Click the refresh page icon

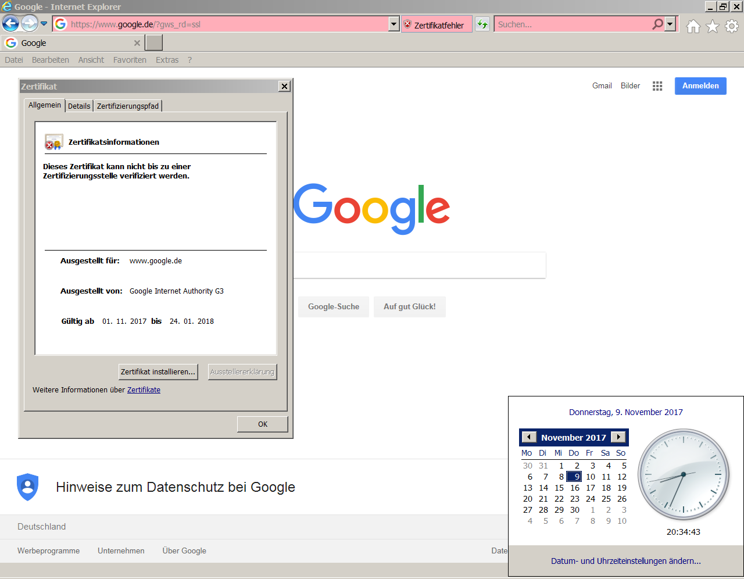click(x=482, y=24)
